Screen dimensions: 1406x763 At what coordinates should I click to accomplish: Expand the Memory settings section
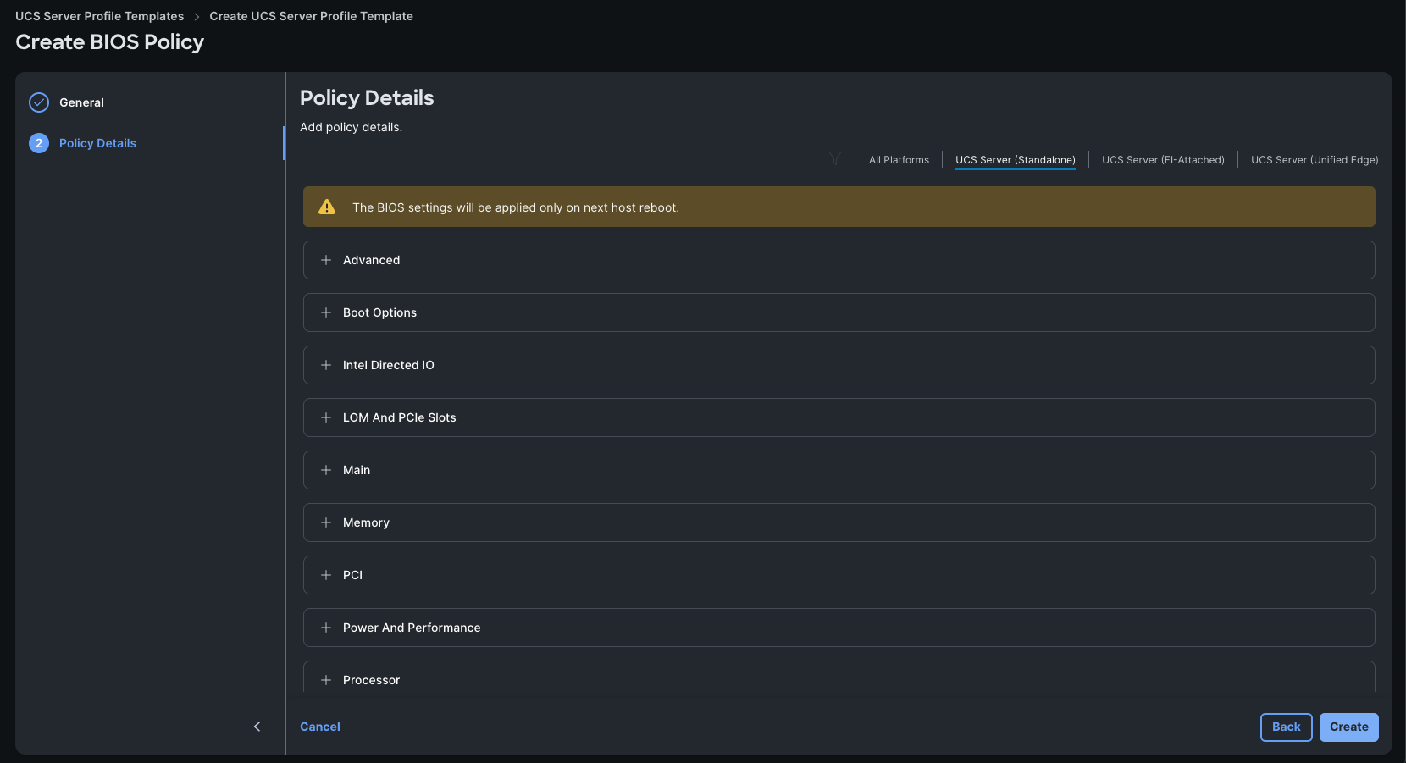pos(366,522)
